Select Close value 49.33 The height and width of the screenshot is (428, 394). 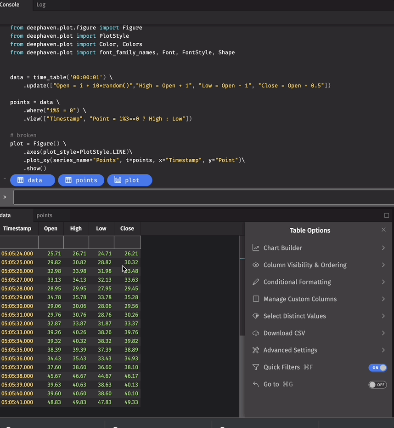point(128,402)
